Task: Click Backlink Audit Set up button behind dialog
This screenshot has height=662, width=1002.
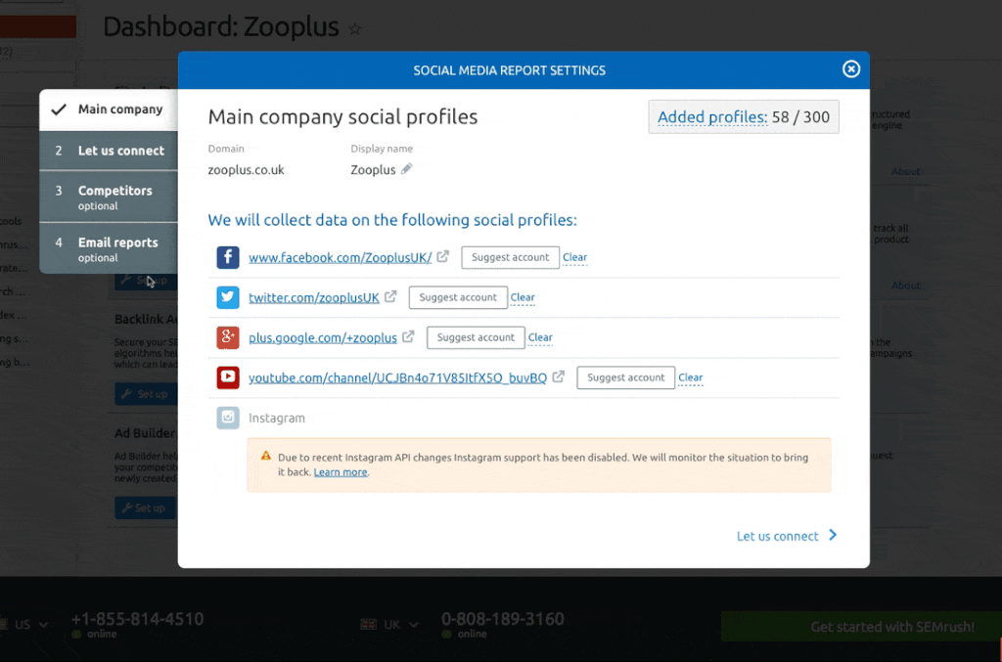Action: (x=145, y=394)
